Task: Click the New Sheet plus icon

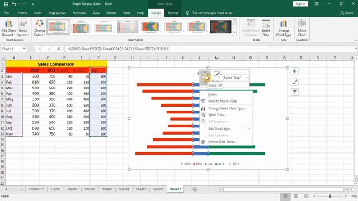Action: tap(195, 189)
